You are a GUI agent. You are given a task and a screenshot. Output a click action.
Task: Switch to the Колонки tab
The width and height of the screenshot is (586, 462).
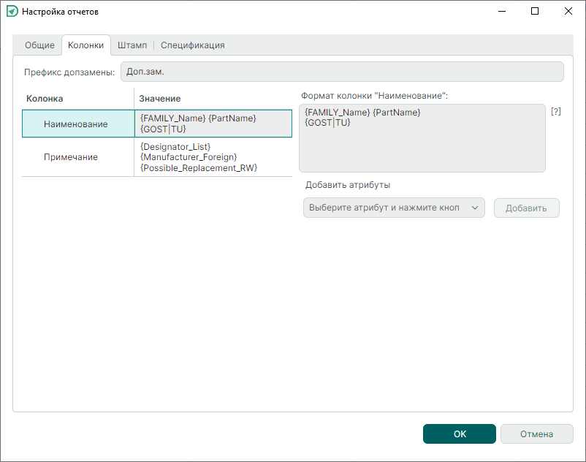tap(85, 45)
